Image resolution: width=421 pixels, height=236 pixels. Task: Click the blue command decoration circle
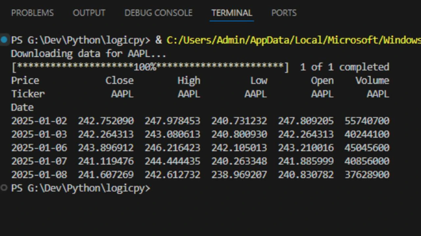[4, 40]
